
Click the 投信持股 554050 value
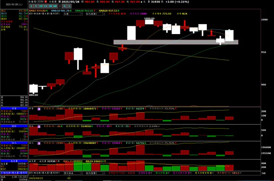click(86, 126)
